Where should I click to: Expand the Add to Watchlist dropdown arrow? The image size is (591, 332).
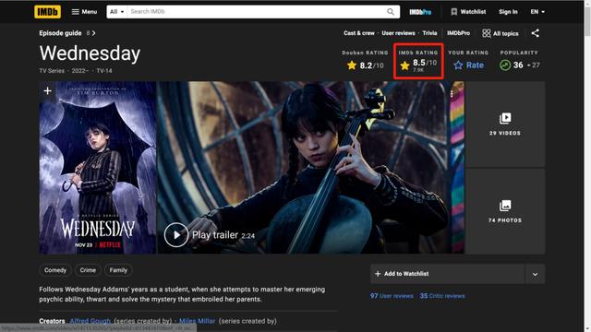536,274
